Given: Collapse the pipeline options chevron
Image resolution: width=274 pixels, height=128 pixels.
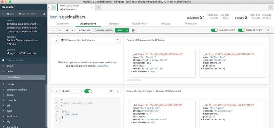Looking at the screenshot, I should 53,30.
